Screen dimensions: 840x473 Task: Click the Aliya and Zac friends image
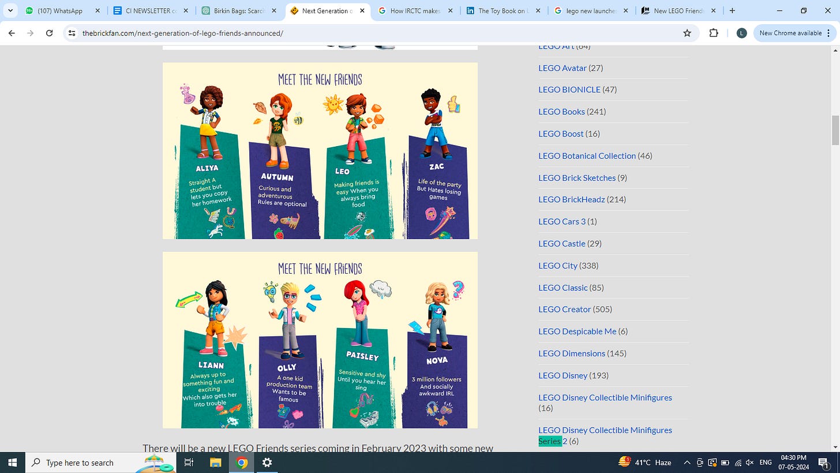pyautogui.click(x=320, y=151)
